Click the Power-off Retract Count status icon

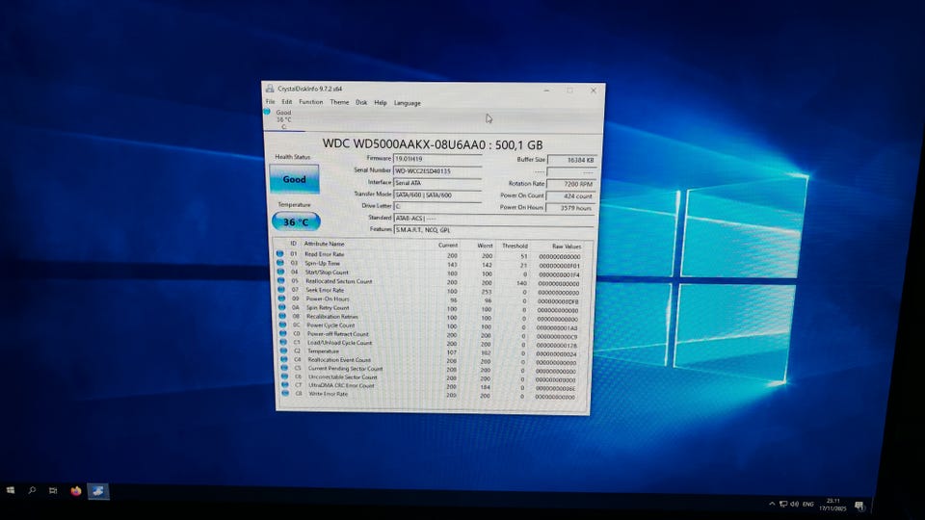(x=283, y=333)
